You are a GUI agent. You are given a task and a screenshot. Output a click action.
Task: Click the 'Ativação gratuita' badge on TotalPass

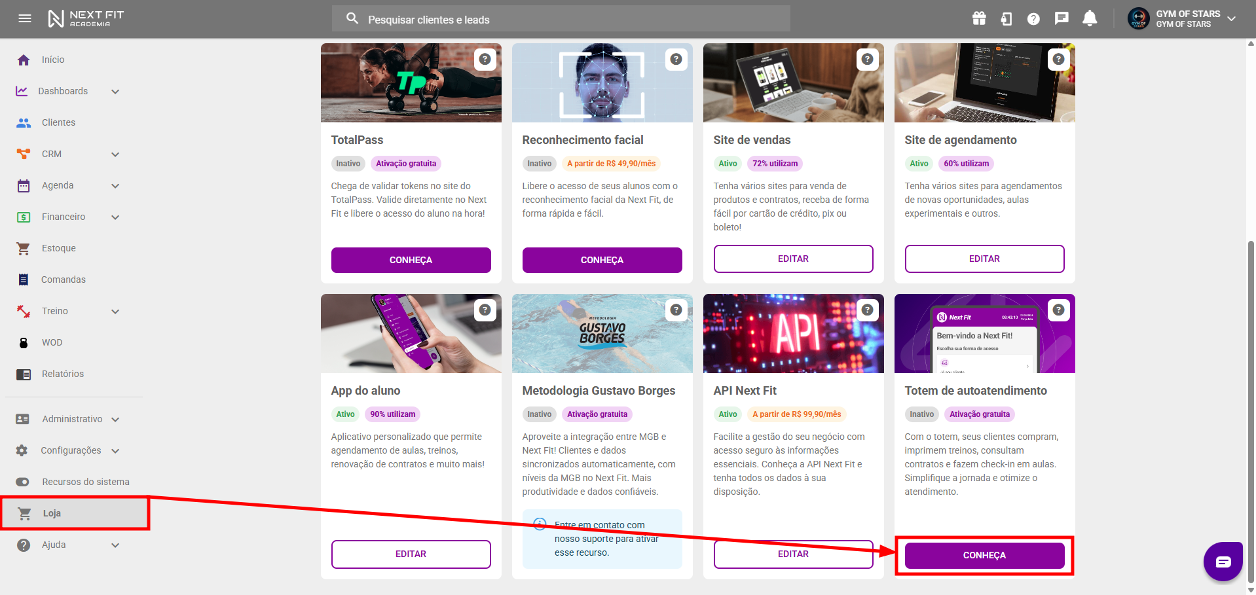click(406, 164)
